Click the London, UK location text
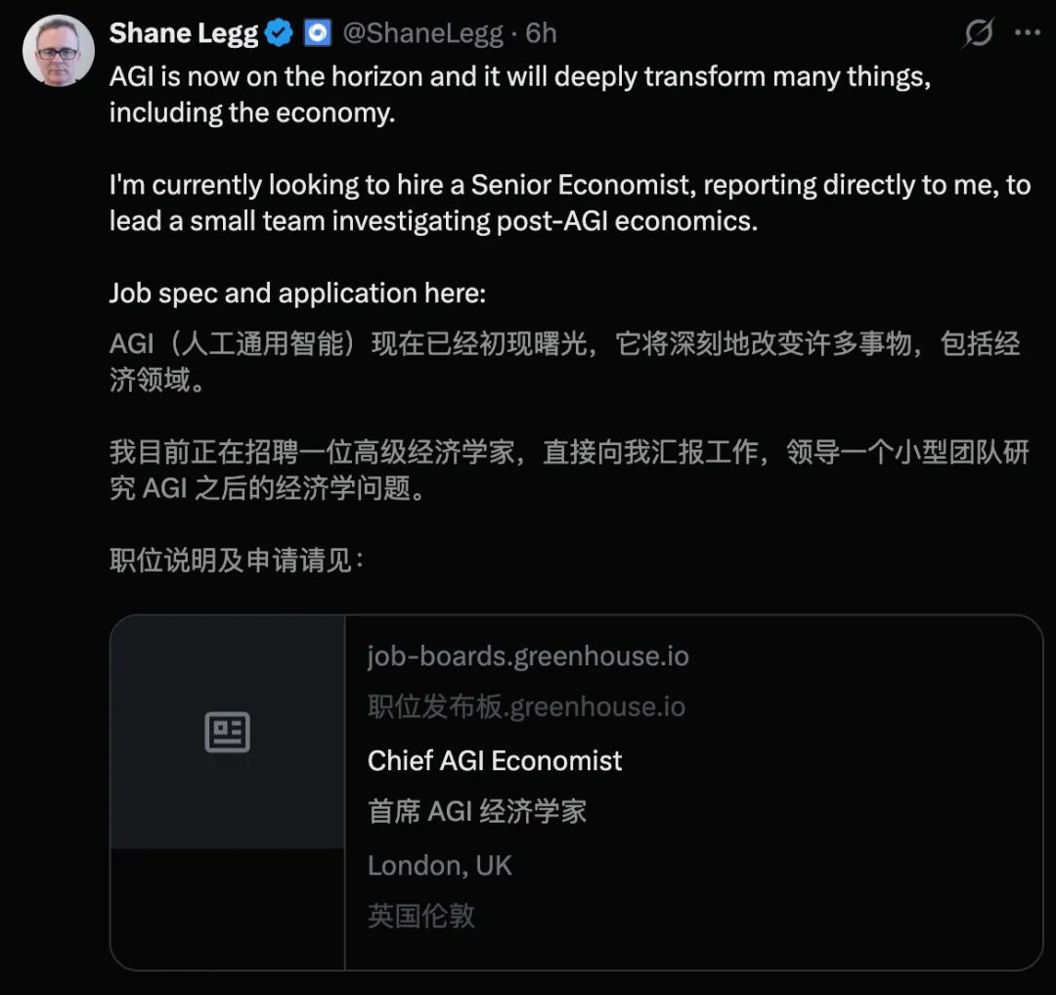The image size is (1056, 995). click(x=439, y=865)
